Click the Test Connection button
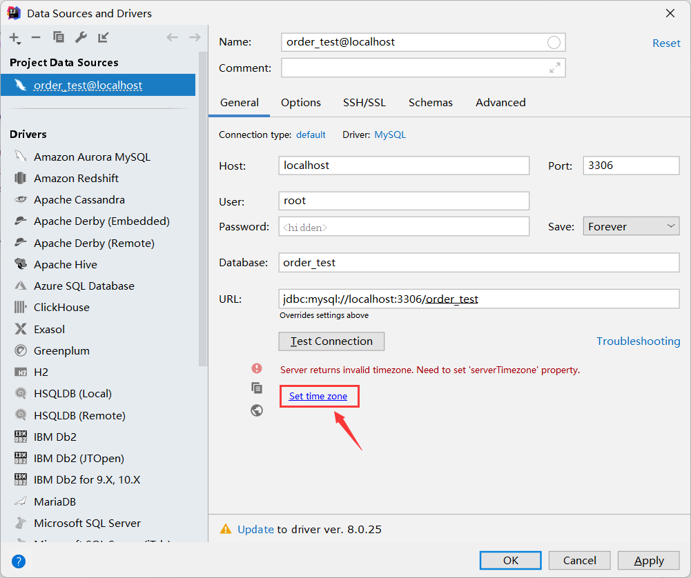 click(x=331, y=341)
